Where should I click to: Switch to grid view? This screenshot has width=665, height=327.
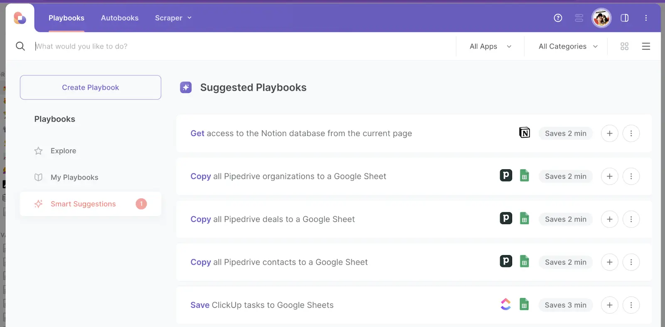624,46
